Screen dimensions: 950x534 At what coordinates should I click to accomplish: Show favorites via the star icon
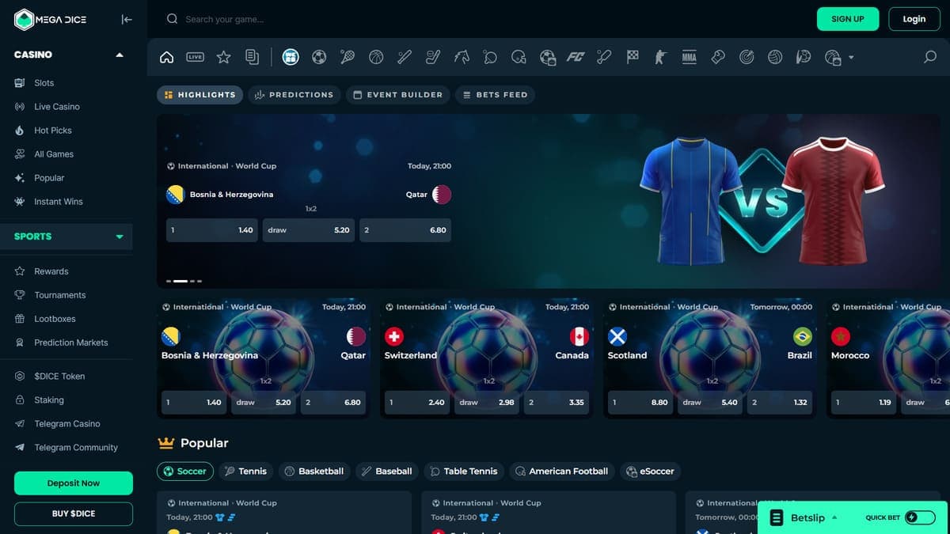(x=223, y=57)
